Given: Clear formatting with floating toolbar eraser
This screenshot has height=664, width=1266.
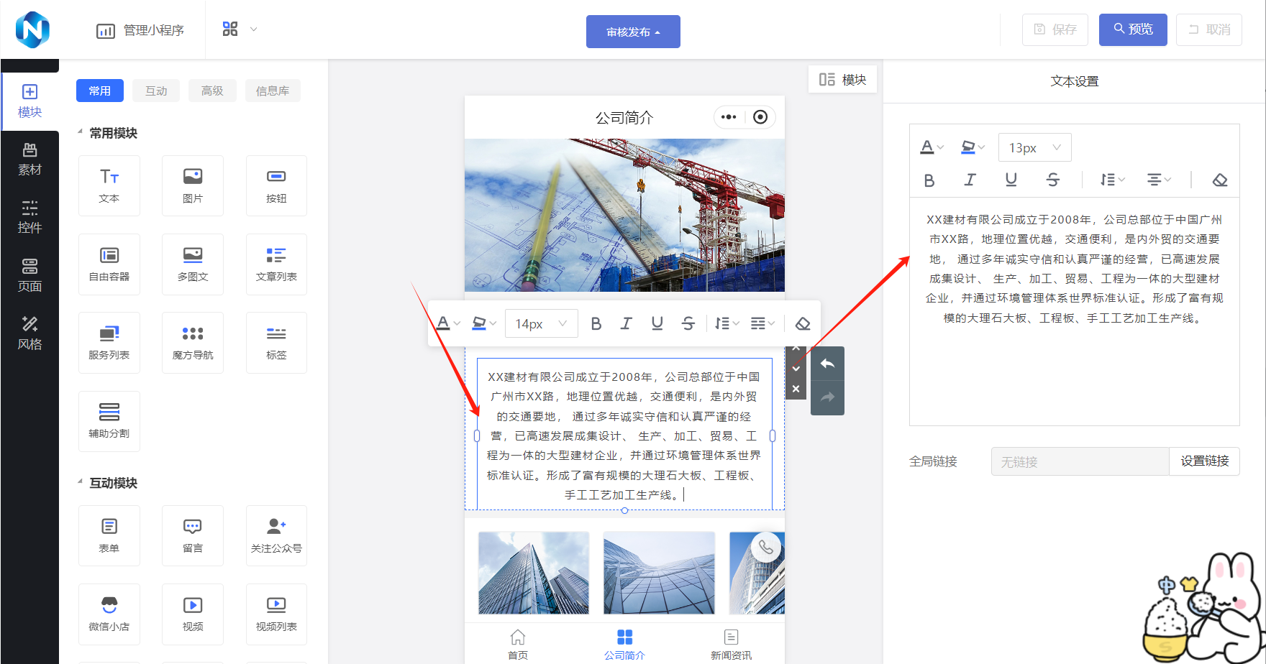Looking at the screenshot, I should tap(803, 323).
